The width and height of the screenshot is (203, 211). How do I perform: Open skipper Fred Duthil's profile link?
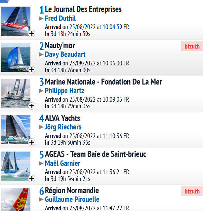[x=61, y=18]
